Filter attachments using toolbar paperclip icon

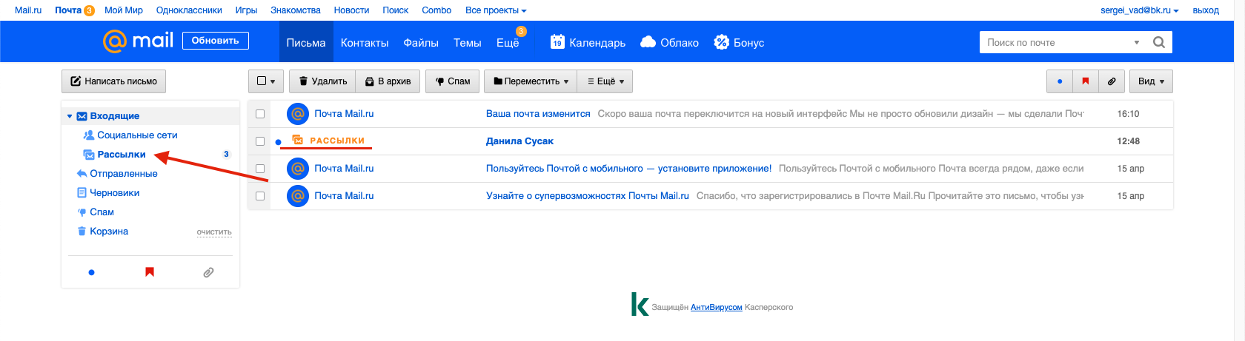(1112, 81)
